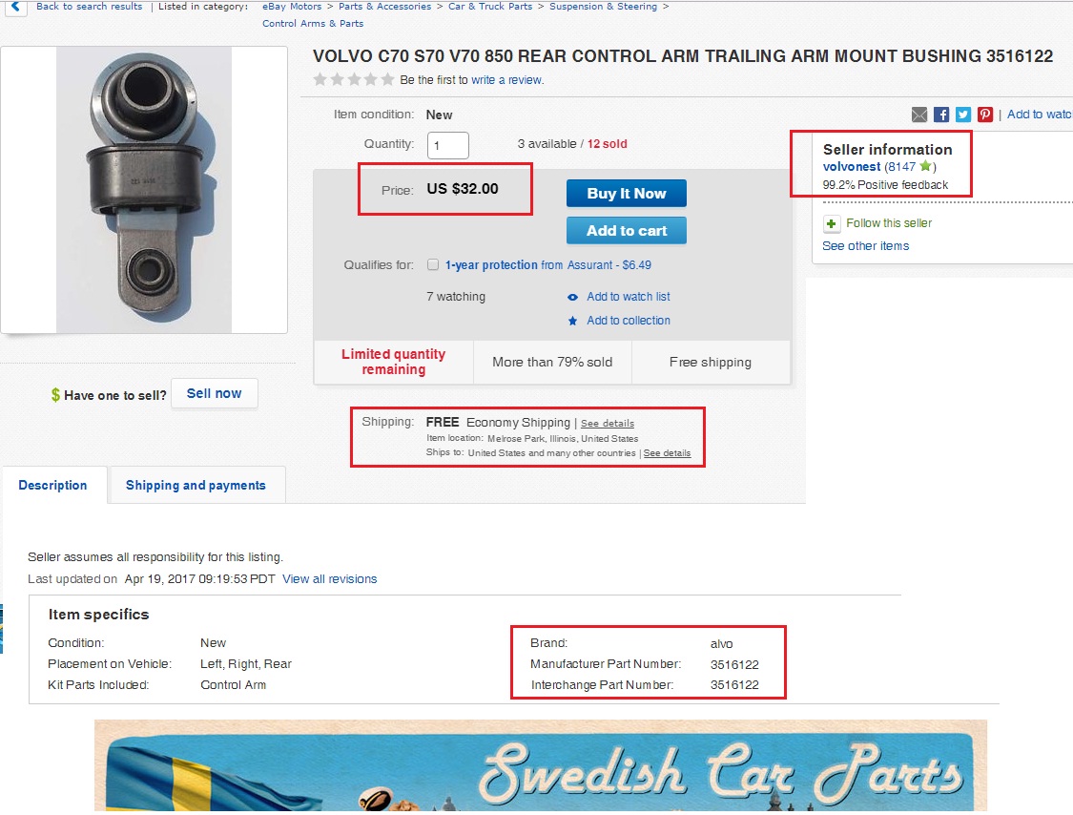Click the eye icon for watch list

coord(572,297)
